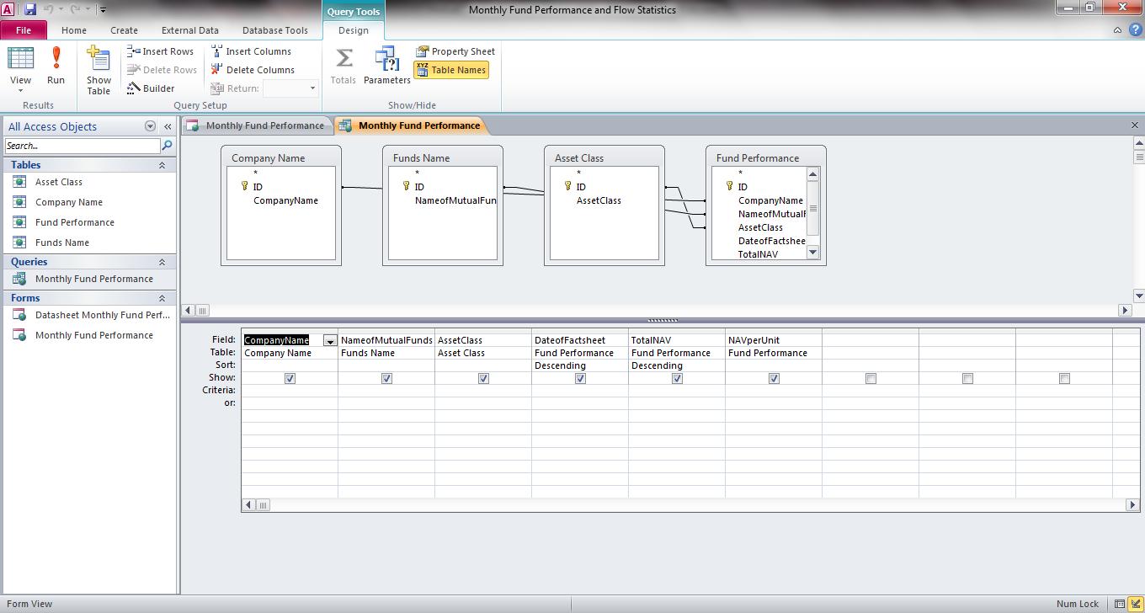
Task: Select CompanyName in Company Name table box
Action: 285,200
